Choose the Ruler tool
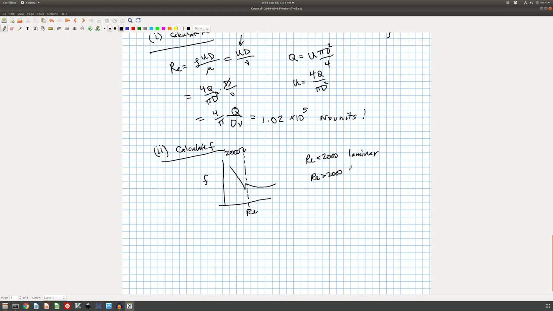Viewport: 553px width, 311px height. pyautogui.click(x=51, y=29)
